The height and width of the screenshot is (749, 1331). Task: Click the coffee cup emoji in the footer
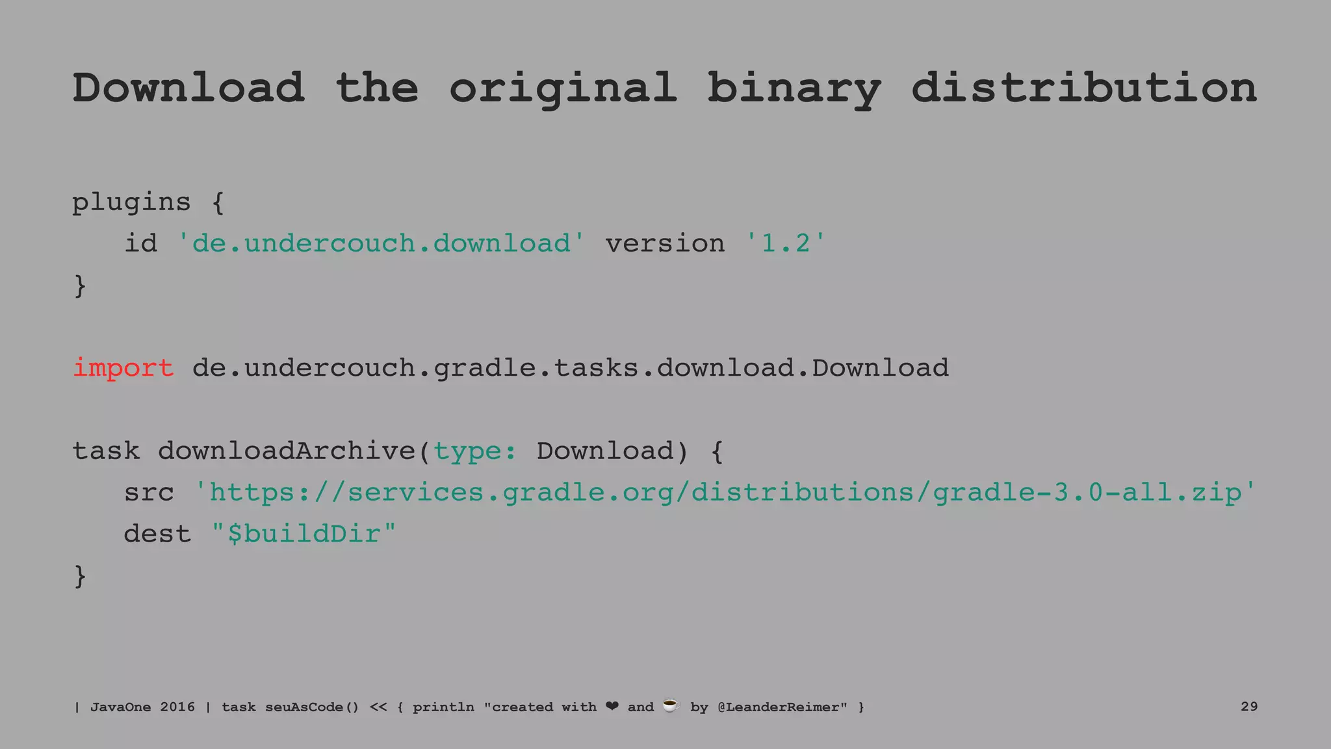[x=671, y=705]
